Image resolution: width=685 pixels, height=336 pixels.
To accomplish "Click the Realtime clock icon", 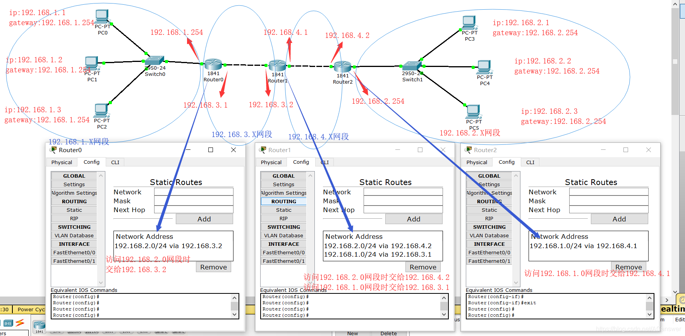I will pyautogui.click(x=682, y=300).
